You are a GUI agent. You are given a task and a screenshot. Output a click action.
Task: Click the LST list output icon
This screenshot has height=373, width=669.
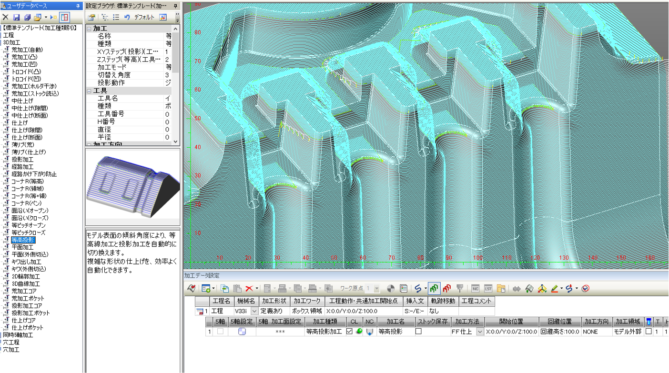[488, 288]
